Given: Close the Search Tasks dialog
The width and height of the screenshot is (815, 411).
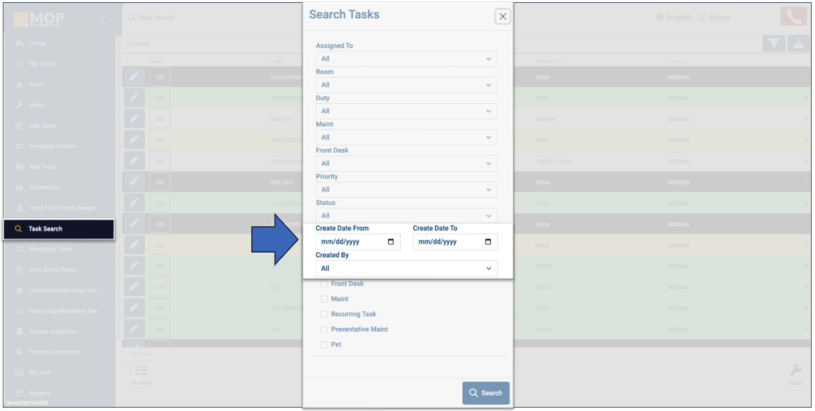Looking at the screenshot, I should point(502,17).
